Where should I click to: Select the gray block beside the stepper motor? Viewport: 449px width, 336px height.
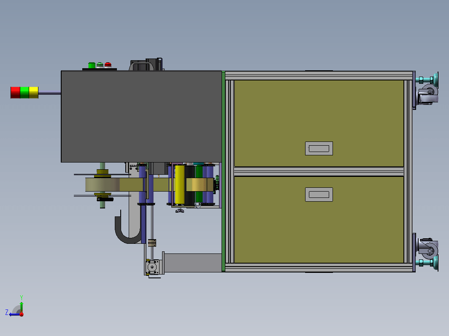click(x=192, y=263)
